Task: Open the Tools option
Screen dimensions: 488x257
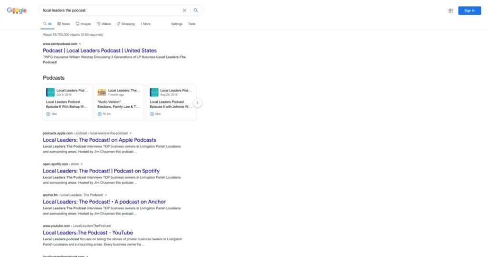Action: (192, 24)
